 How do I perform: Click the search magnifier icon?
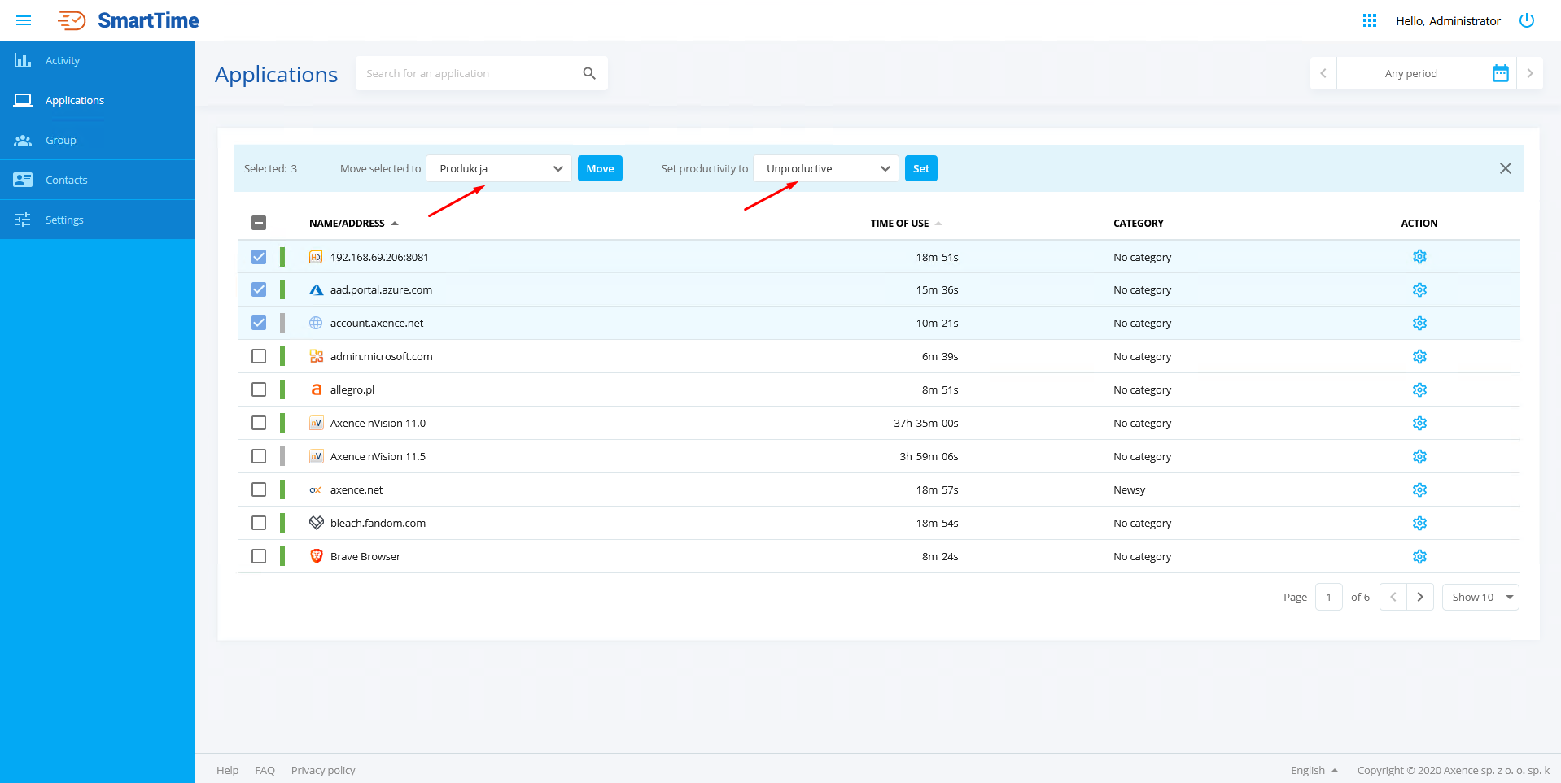[589, 73]
